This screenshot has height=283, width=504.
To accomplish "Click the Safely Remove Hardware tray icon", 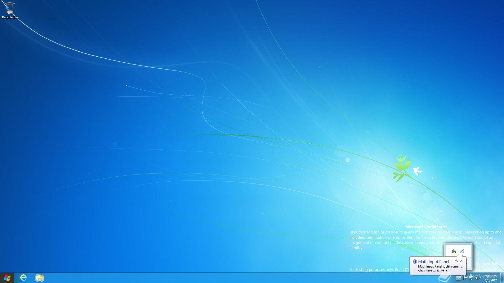I will [x=454, y=251].
